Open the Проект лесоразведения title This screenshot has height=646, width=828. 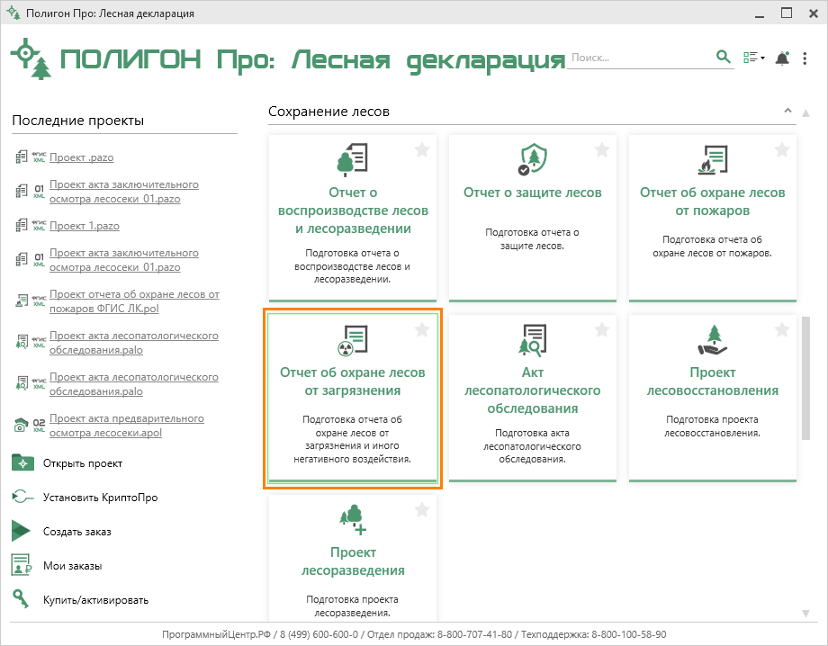pos(353,561)
